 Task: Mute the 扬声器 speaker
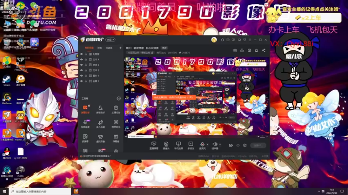tap(214, 146)
